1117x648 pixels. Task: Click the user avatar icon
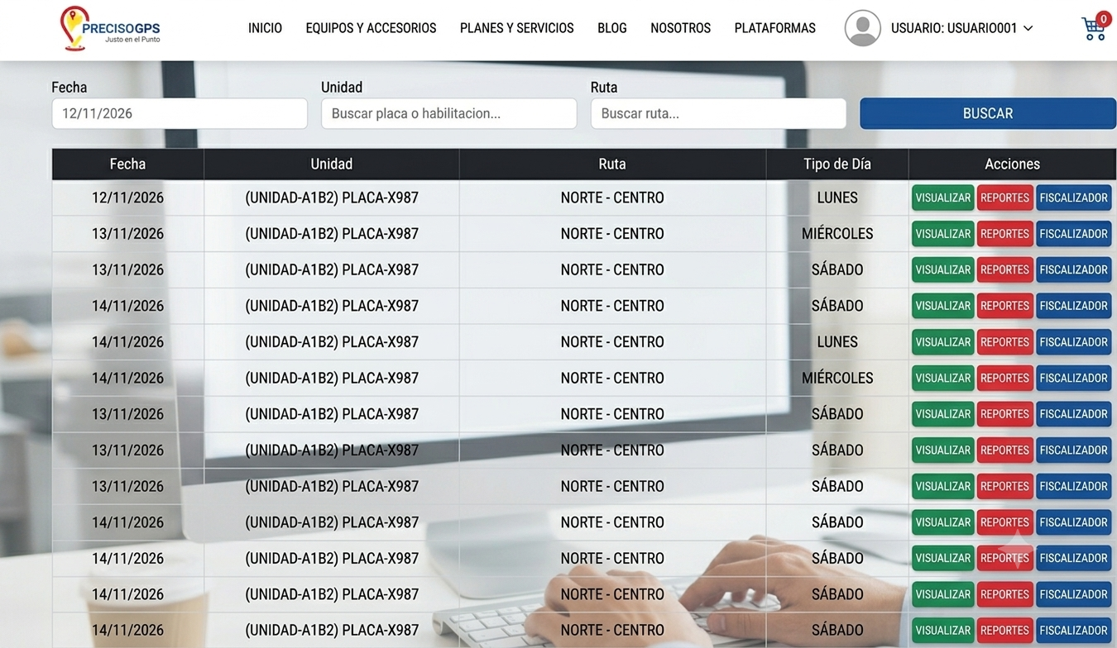click(862, 28)
